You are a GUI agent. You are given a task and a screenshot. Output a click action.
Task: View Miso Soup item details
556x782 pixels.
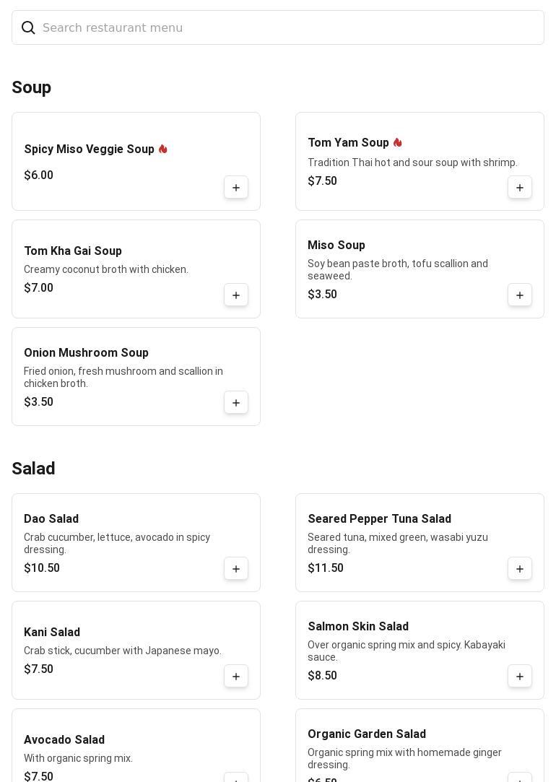pyautogui.click(x=336, y=246)
